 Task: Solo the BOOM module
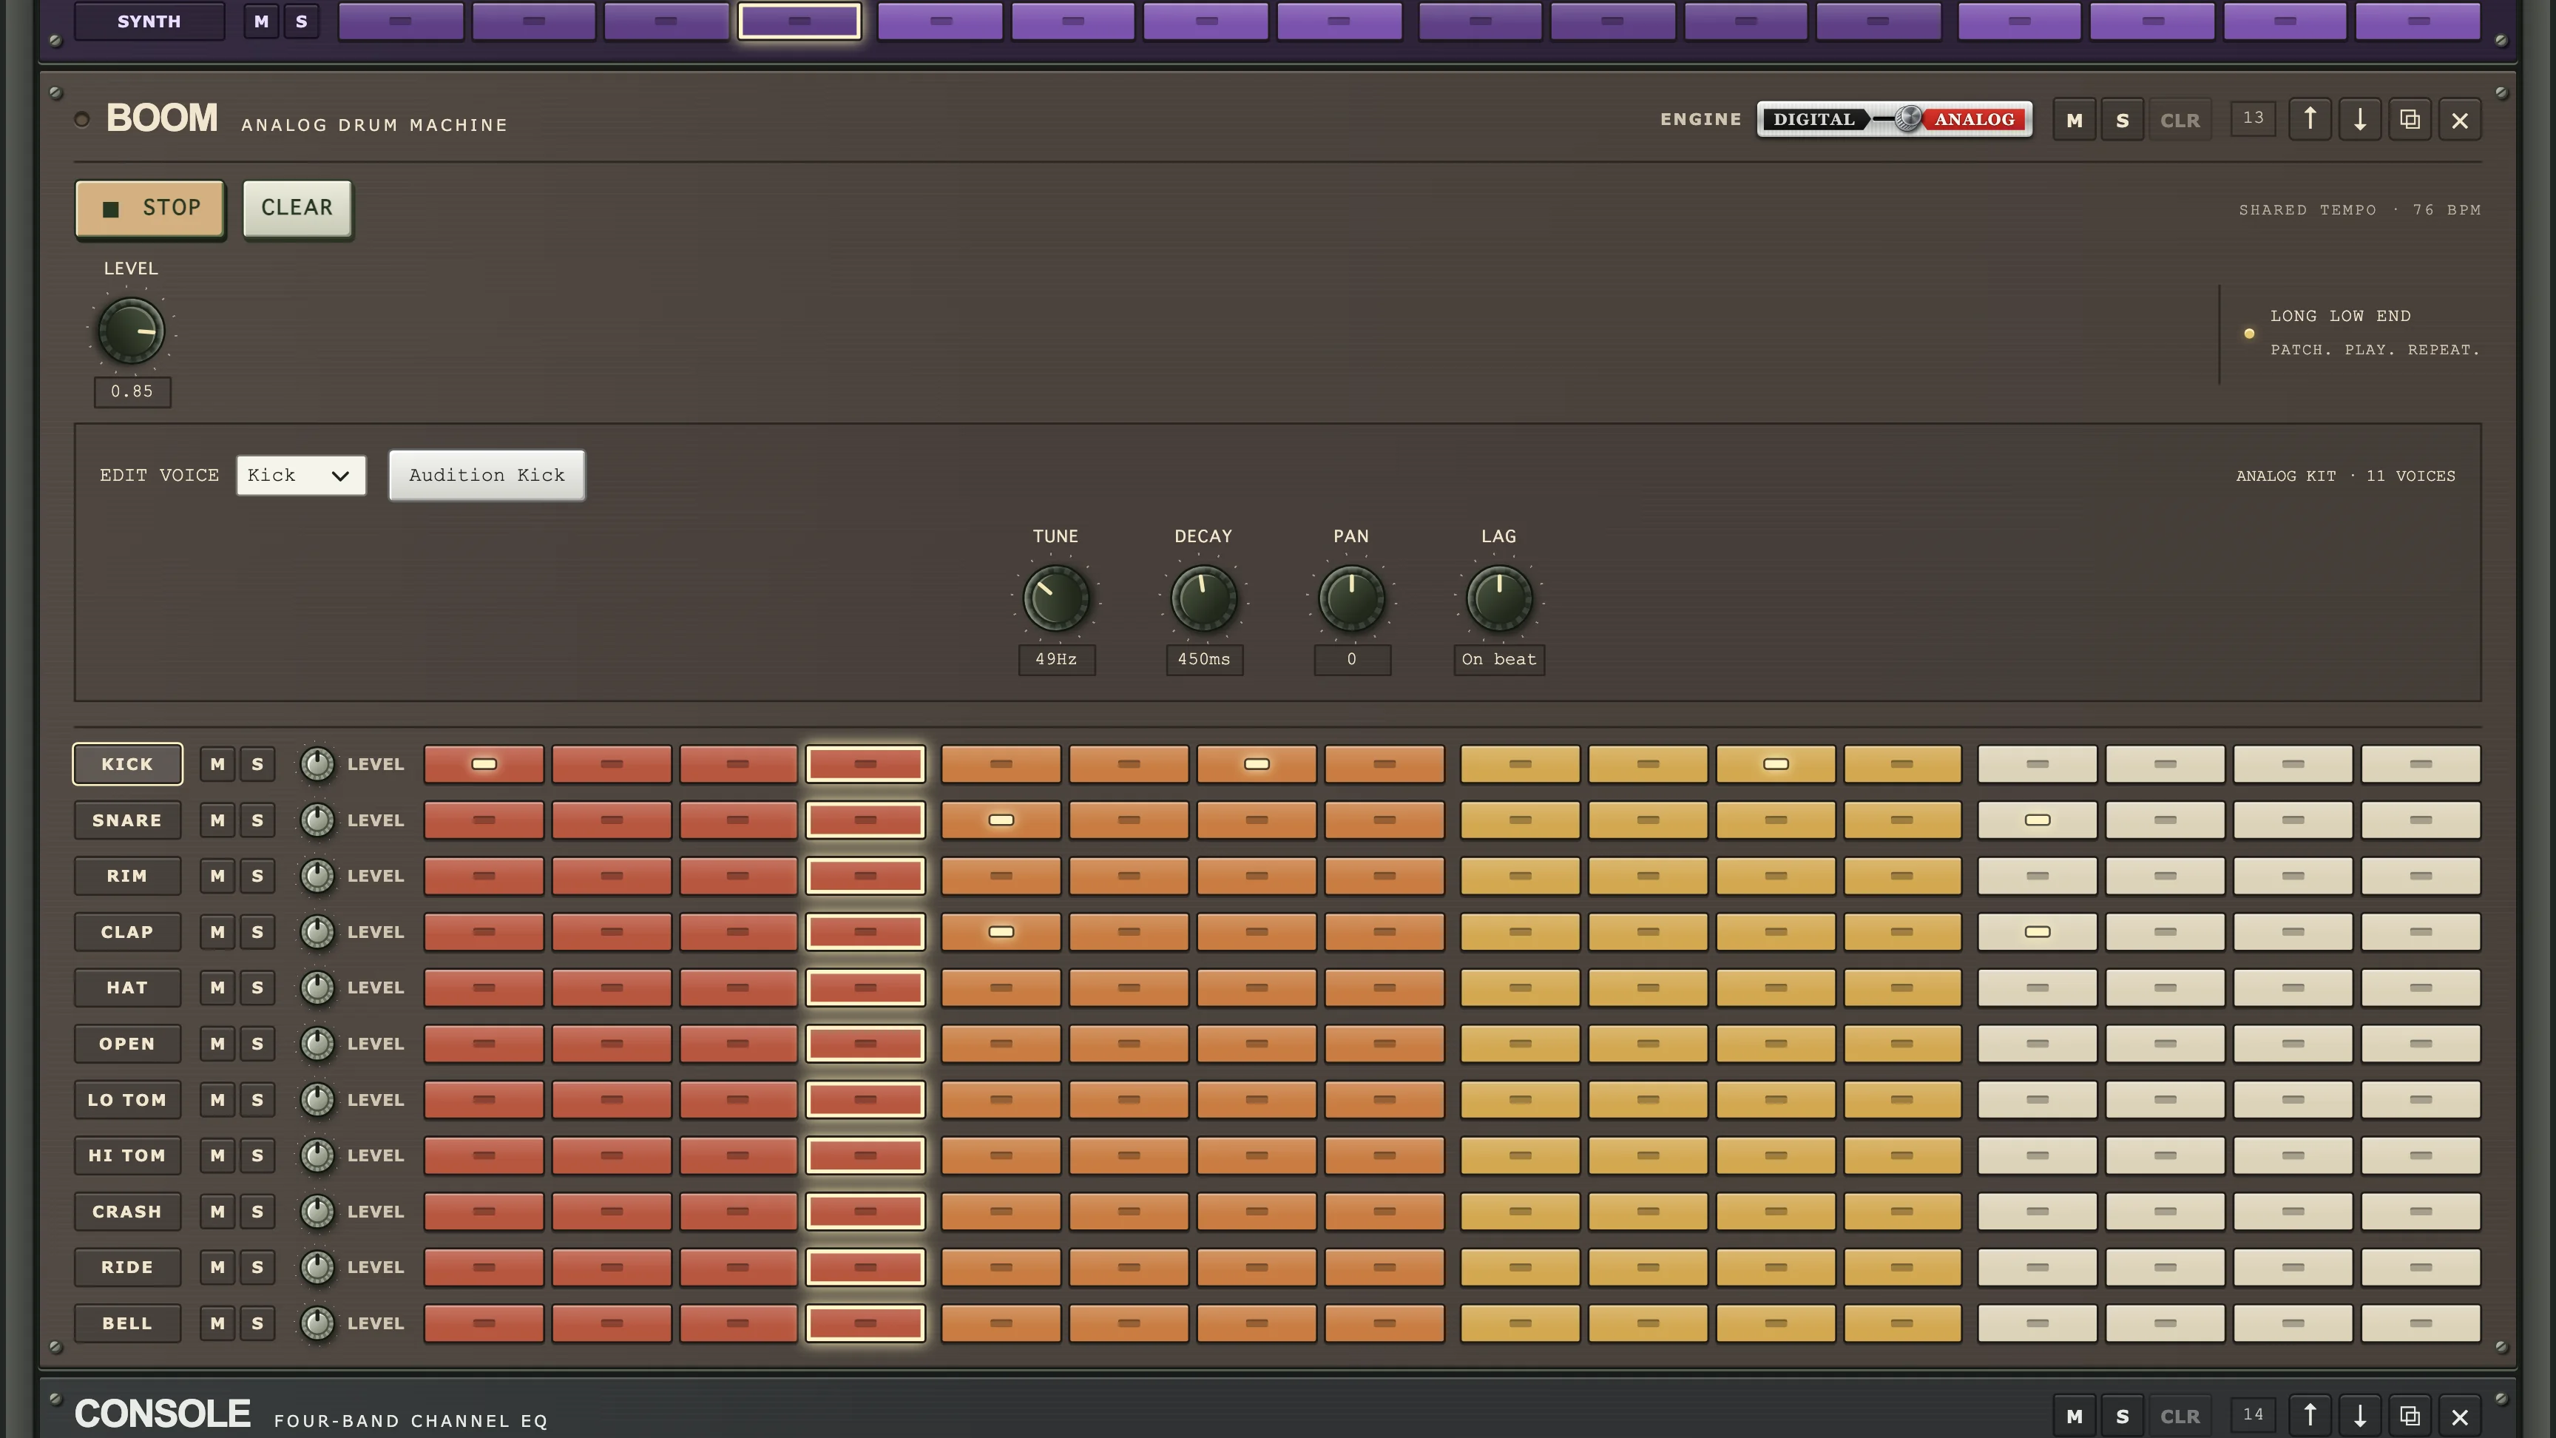pos(2123,120)
